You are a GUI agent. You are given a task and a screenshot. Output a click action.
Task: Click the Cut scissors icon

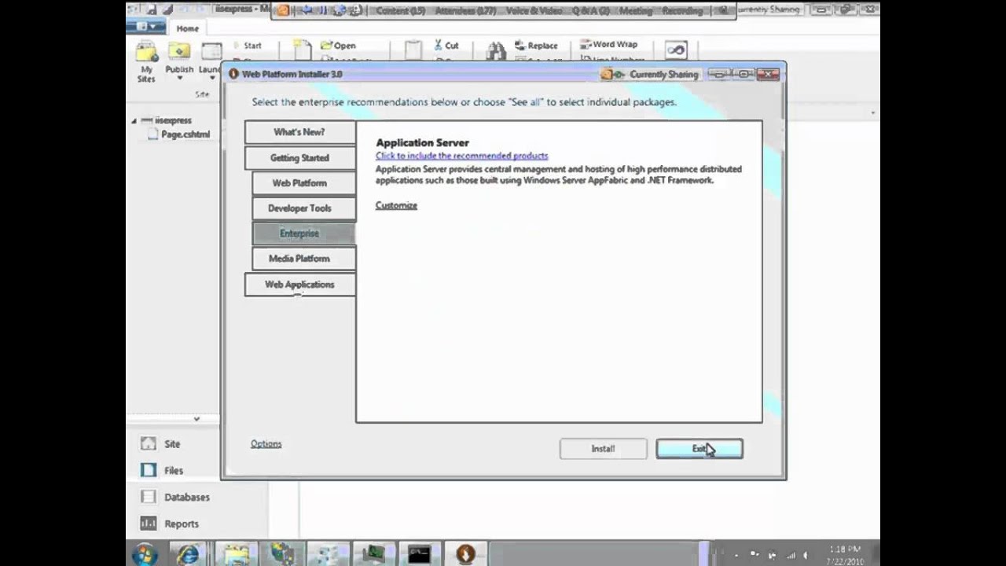point(439,46)
